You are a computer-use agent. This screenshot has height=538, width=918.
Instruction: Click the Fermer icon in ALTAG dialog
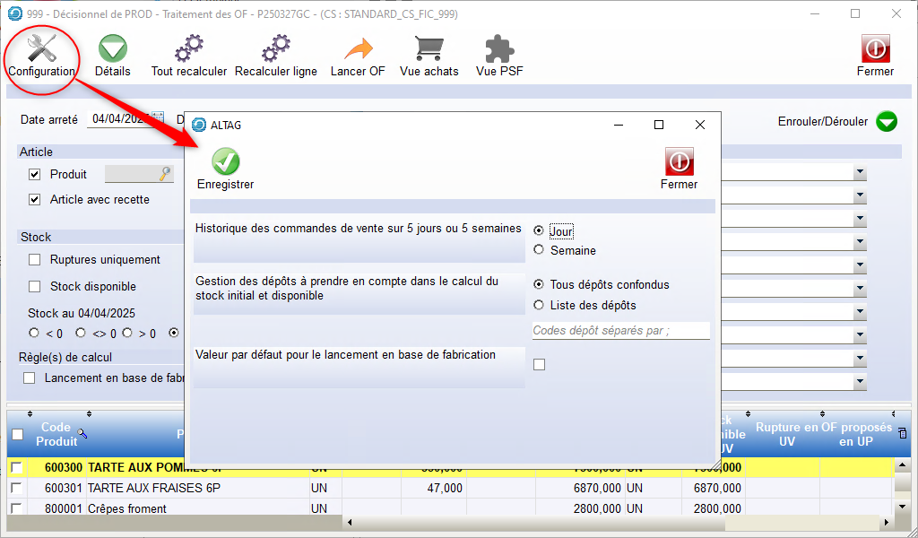tap(679, 162)
